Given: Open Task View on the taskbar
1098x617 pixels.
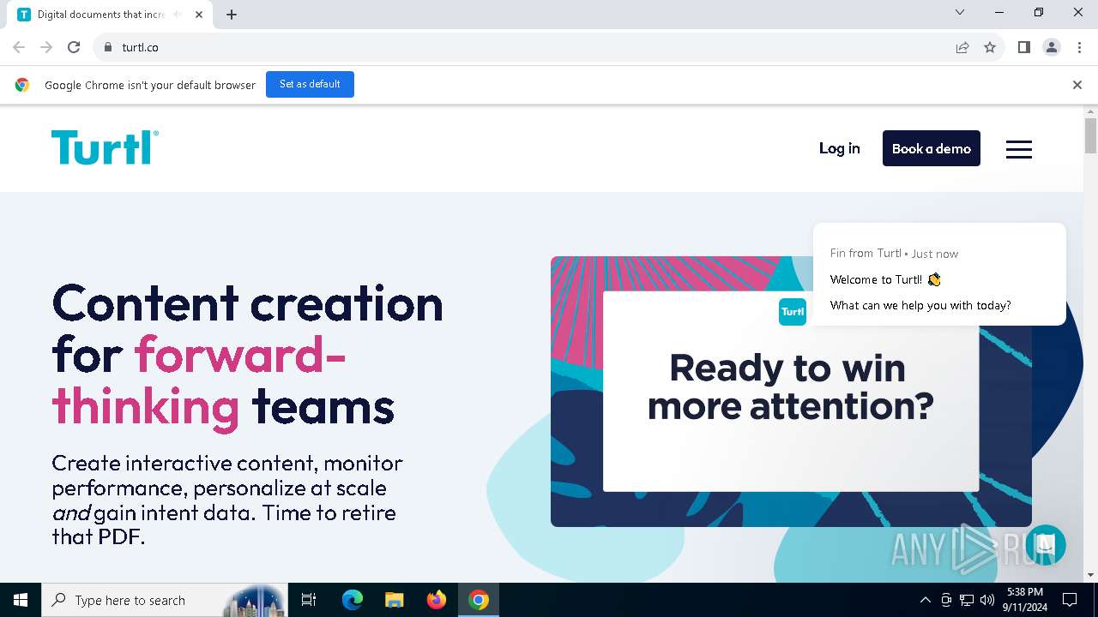Looking at the screenshot, I should tap(309, 600).
